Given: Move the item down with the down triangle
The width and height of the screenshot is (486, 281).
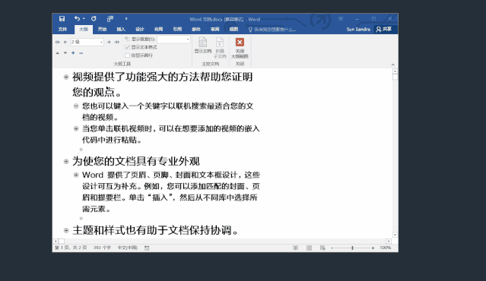Looking at the screenshot, I should [x=65, y=53].
